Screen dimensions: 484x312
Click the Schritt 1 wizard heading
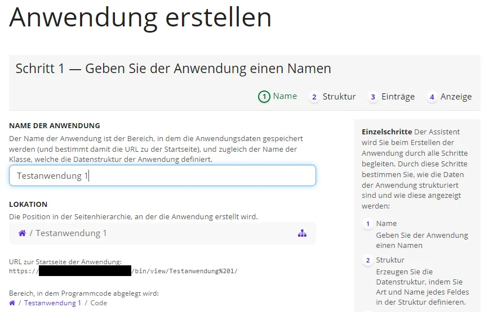pyautogui.click(x=173, y=69)
